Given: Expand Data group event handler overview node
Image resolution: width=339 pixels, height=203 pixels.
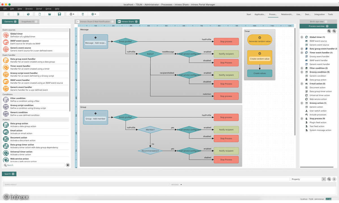Looking at the screenshot, I should (x=302, y=49).
